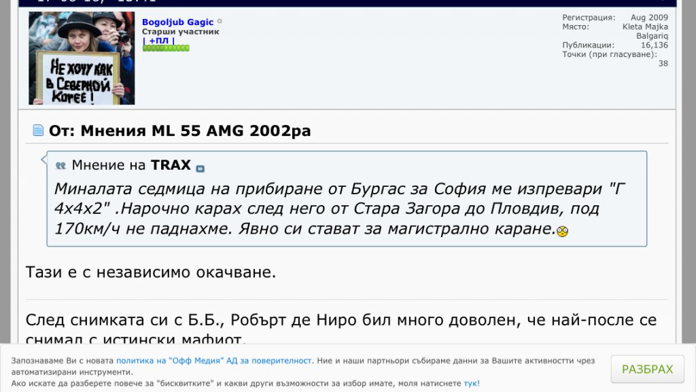Click the offline status icon beside Bogoljub Gagic
Image resolution: width=696 pixels, height=392 pixels.
click(x=220, y=21)
